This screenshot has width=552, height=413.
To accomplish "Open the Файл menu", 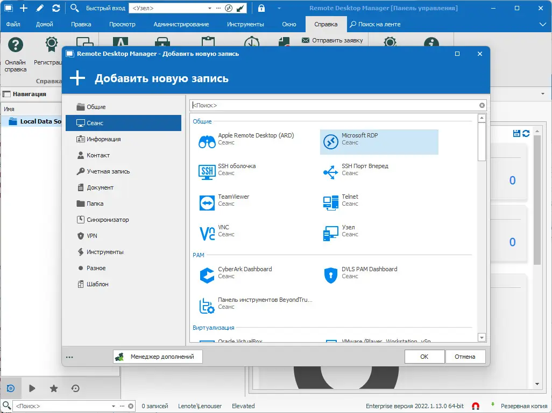I will 13,24.
